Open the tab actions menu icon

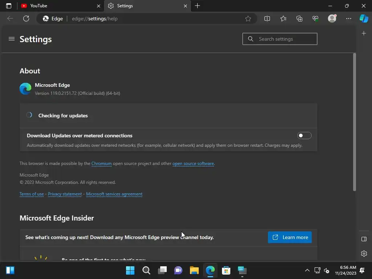tap(9, 6)
